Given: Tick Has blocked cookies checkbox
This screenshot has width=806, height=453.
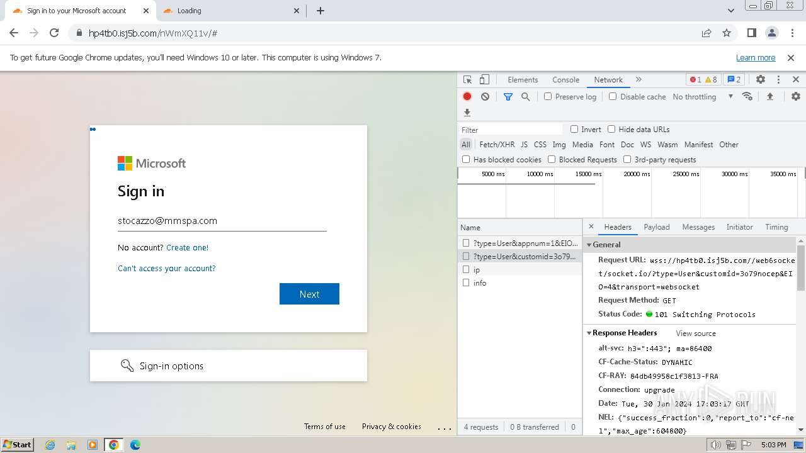Looking at the screenshot, I should click(x=466, y=159).
